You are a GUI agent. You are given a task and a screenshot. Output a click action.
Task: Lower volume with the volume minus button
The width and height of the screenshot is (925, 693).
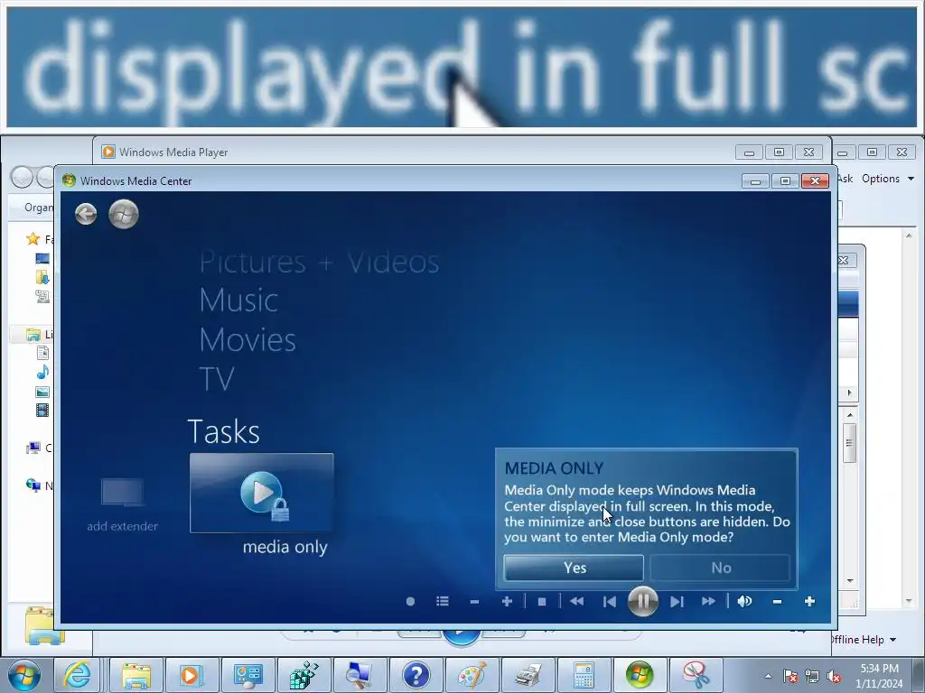[x=777, y=602]
